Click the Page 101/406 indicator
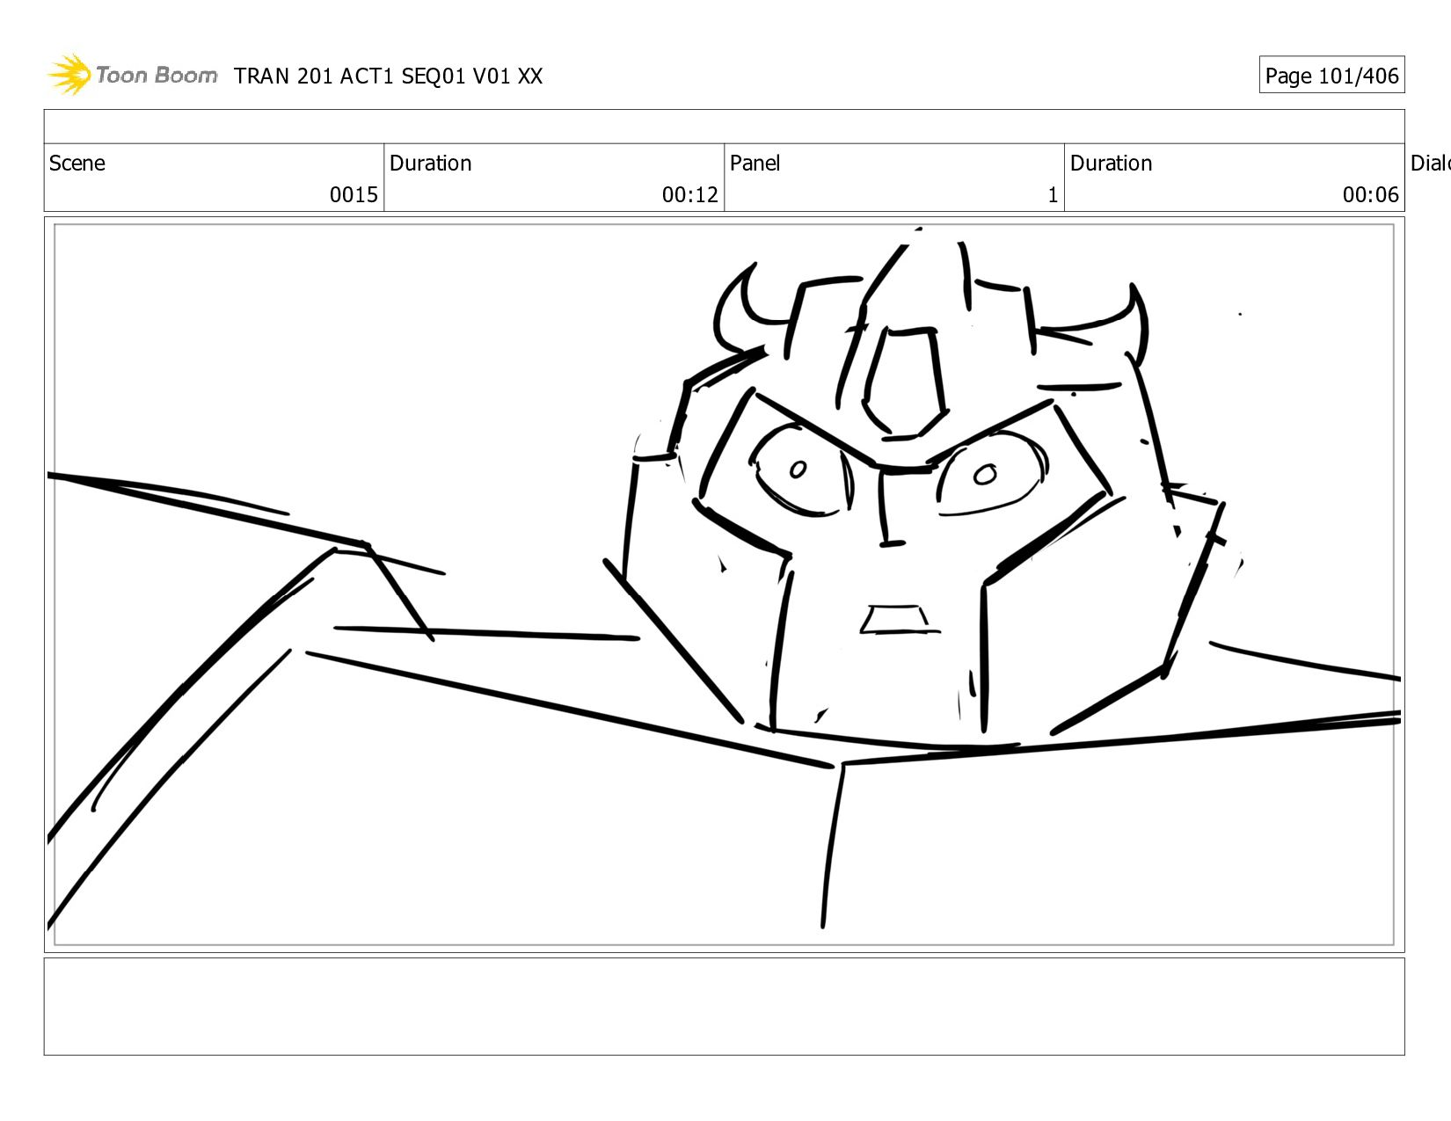This screenshot has width=1451, height=1121. pyautogui.click(x=1331, y=76)
